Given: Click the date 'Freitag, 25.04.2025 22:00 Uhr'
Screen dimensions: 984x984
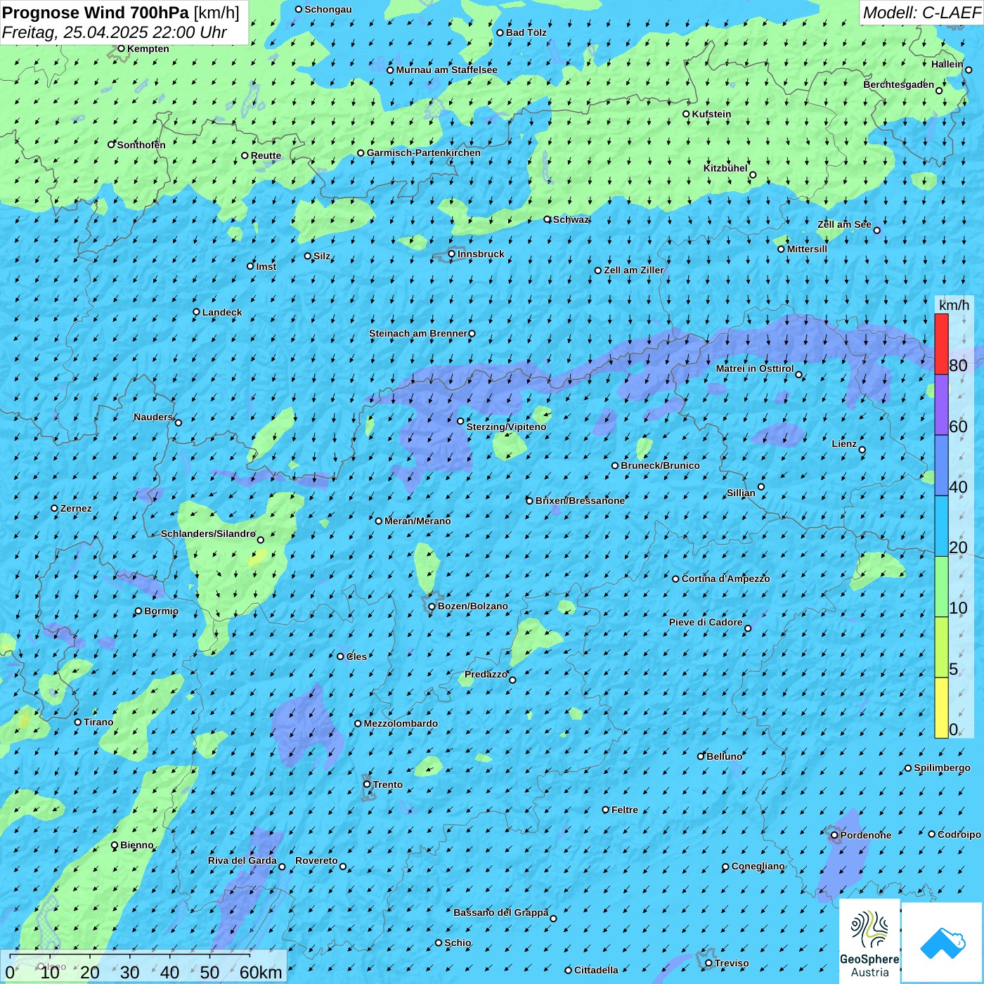Looking at the screenshot, I should pyautogui.click(x=114, y=32).
